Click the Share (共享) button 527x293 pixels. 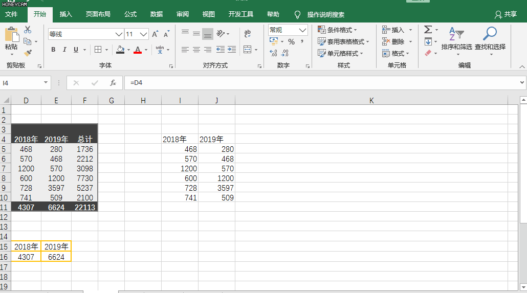[x=506, y=14]
